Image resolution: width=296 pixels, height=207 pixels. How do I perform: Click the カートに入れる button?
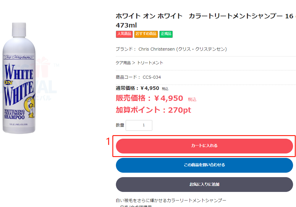tap(204, 146)
